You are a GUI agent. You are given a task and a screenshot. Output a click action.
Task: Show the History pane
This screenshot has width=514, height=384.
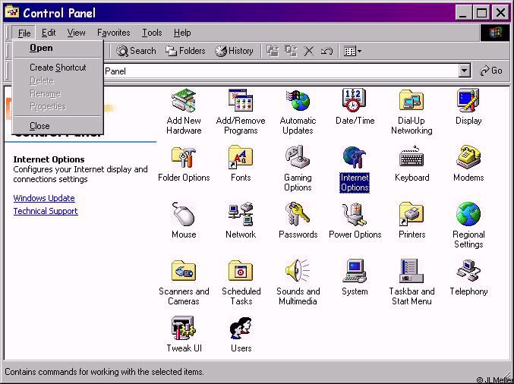click(235, 51)
